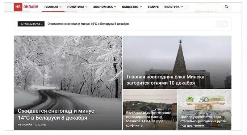The height and width of the screenshot is (135, 247).
Task: Open Minsk New Year tree article headline
Action: (x=165, y=80)
